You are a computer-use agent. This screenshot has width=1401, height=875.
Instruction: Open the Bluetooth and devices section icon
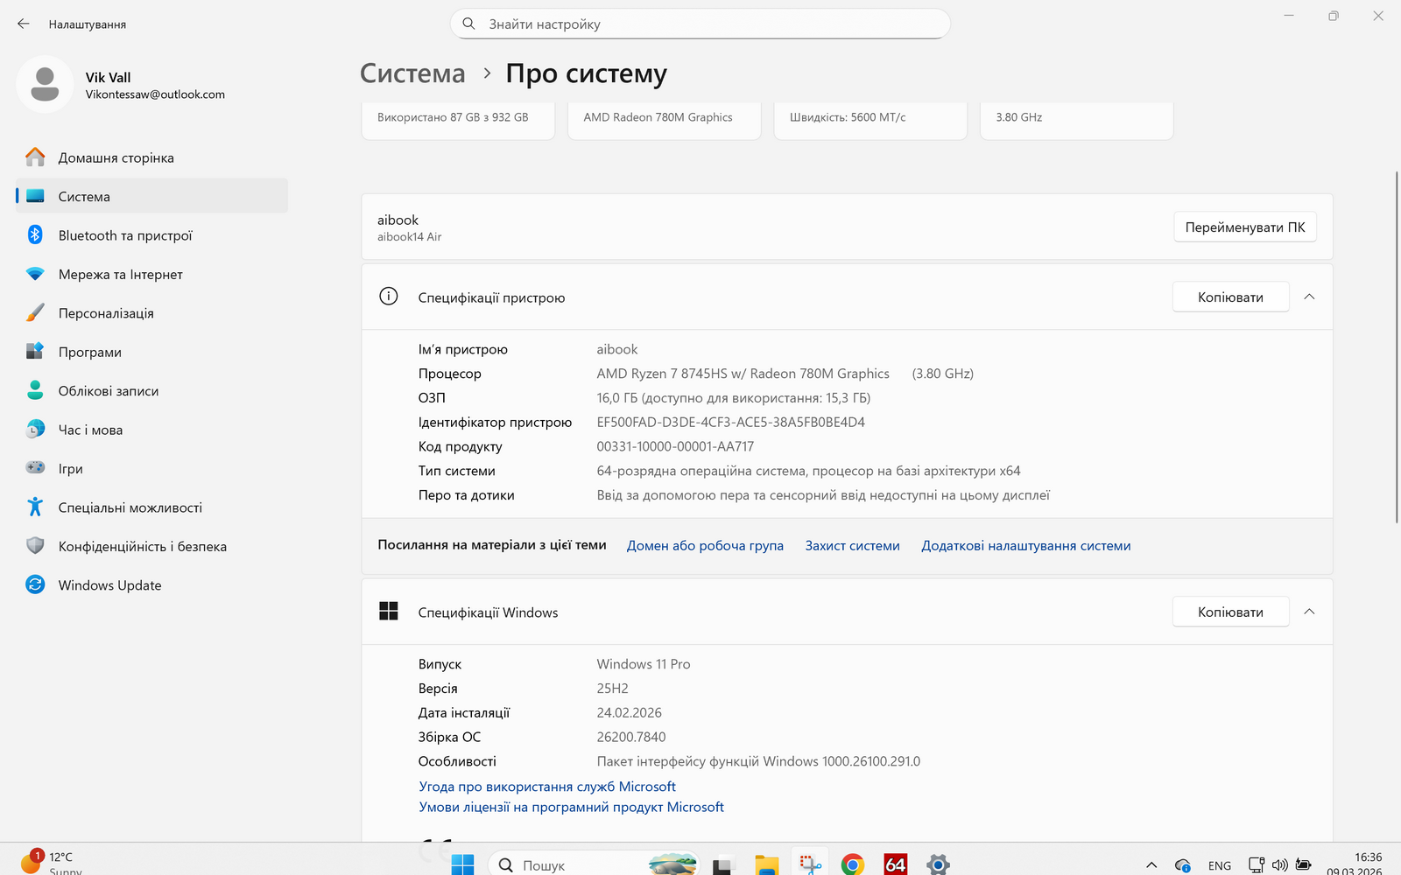(35, 235)
